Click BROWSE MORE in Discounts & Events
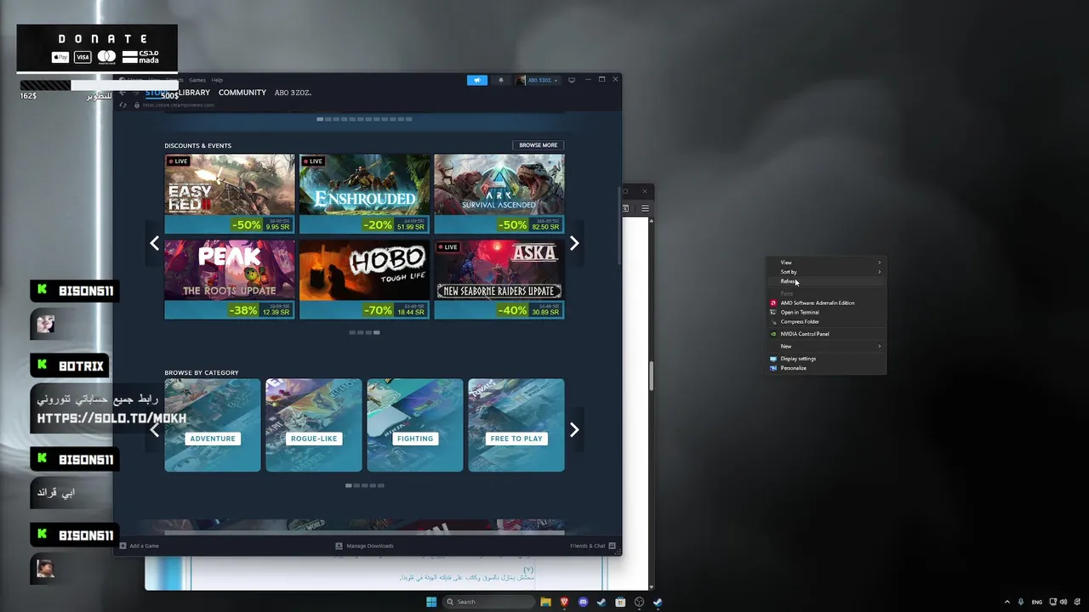Image resolution: width=1089 pixels, height=612 pixels. pos(538,145)
